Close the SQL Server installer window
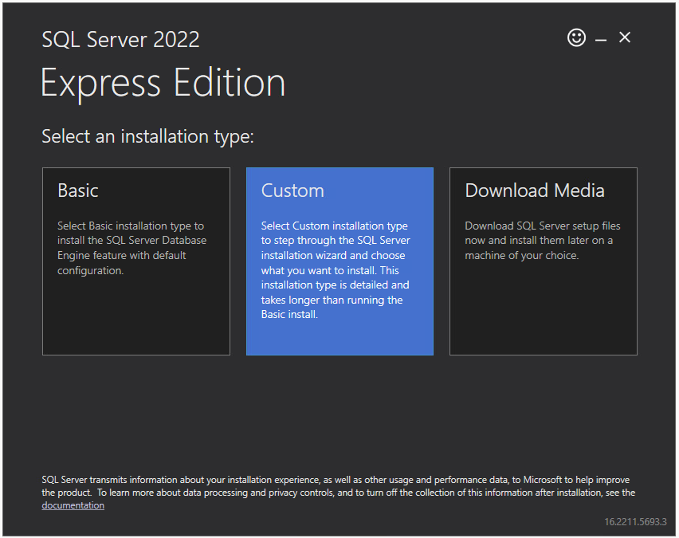 [625, 37]
